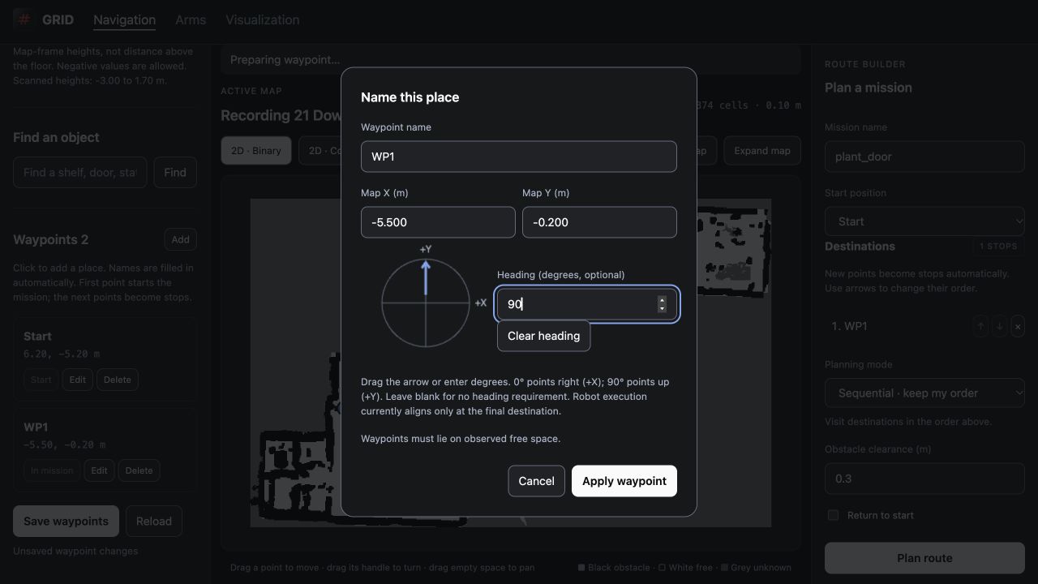
Task: Reload the waypoints list
Action: pyautogui.click(x=154, y=522)
